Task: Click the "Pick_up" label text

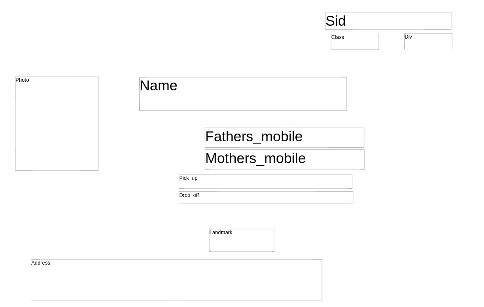Action: click(188, 178)
